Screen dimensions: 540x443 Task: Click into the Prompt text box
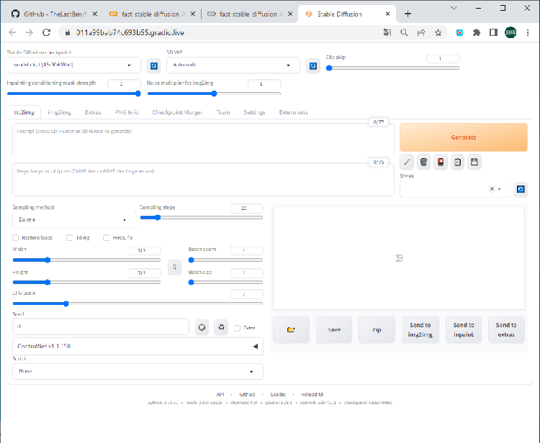(x=203, y=140)
